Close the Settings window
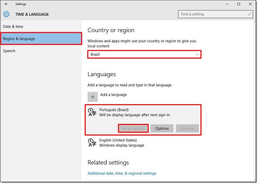258x184 pixels. (250, 4)
